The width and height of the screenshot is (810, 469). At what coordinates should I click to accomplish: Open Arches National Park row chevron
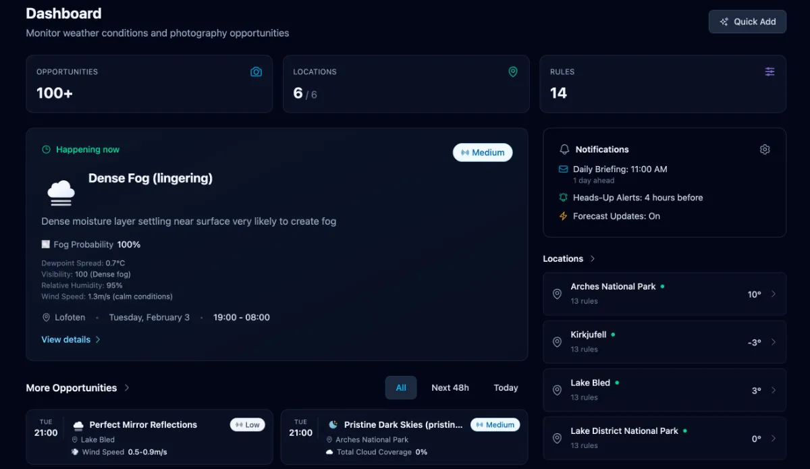click(x=774, y=294)
